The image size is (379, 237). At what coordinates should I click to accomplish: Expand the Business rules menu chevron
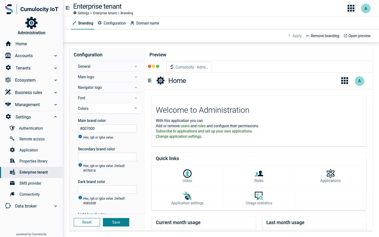56,93
